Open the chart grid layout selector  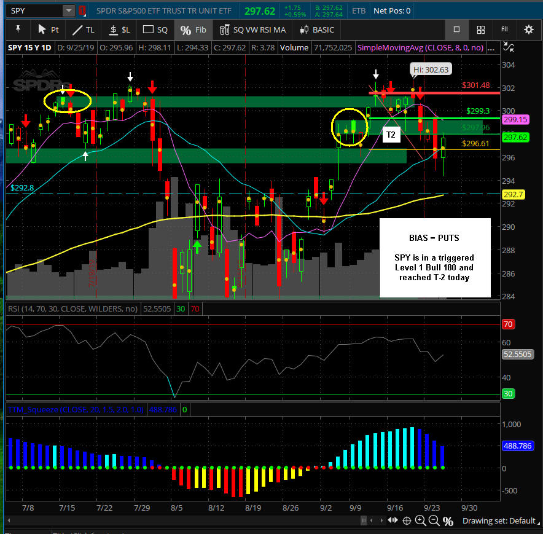coord(481,29)
